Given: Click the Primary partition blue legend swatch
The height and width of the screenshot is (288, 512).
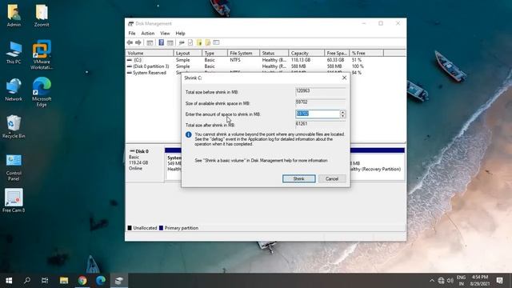Looking at the screenshot, I should tap(161, 228).
